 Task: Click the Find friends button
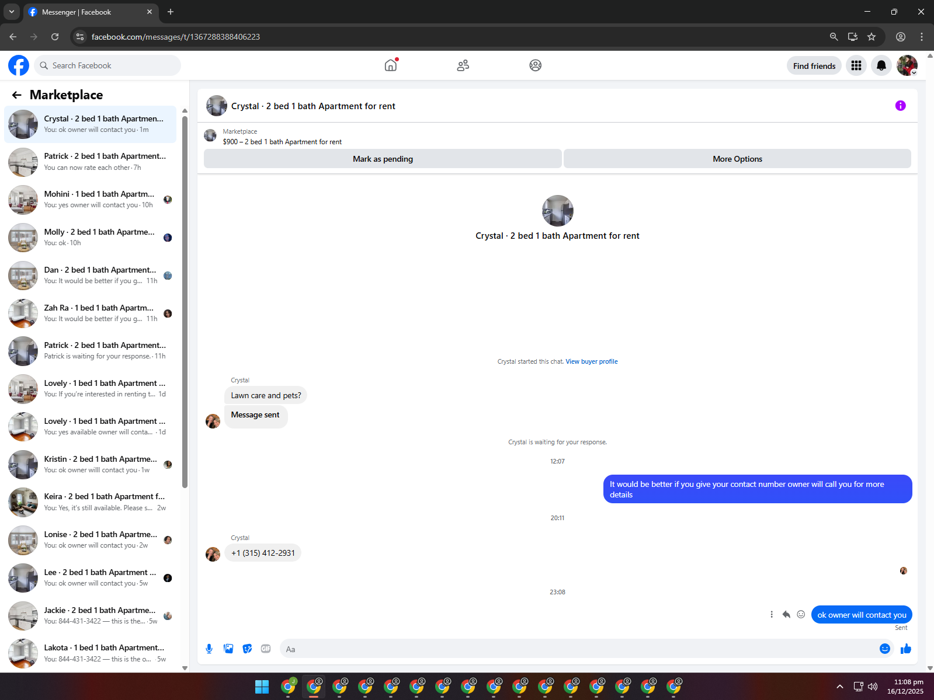(814, 66)
